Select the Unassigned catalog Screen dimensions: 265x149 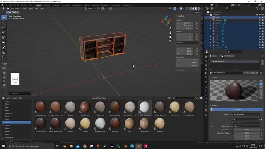point(9,137)
